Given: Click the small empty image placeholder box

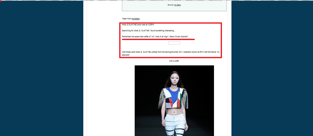Looking at the screenshot, I should (x=174, y=43).
